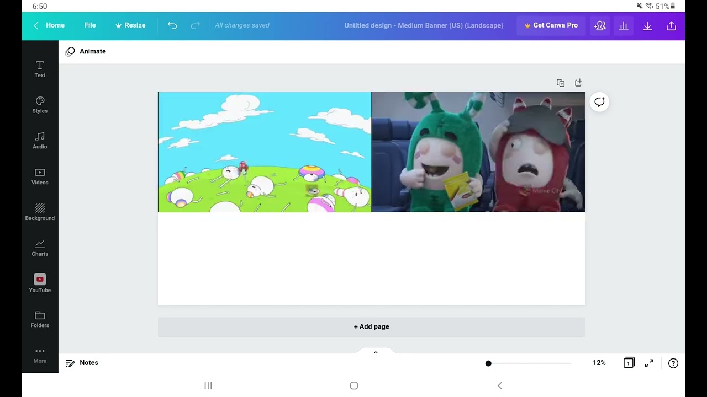Click the Add page button
This screenshot has width=707, height=397.
click(x=372, y=327)
